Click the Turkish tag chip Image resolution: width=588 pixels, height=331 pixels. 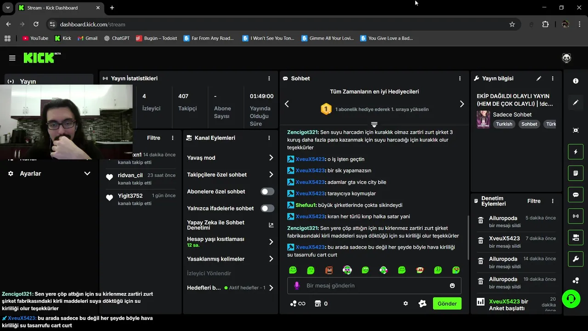click(x=504, y=124)
